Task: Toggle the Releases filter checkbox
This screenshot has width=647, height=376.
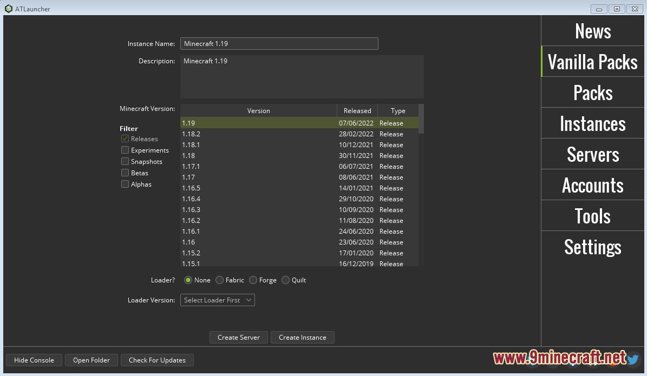Action: pos(125,138)
